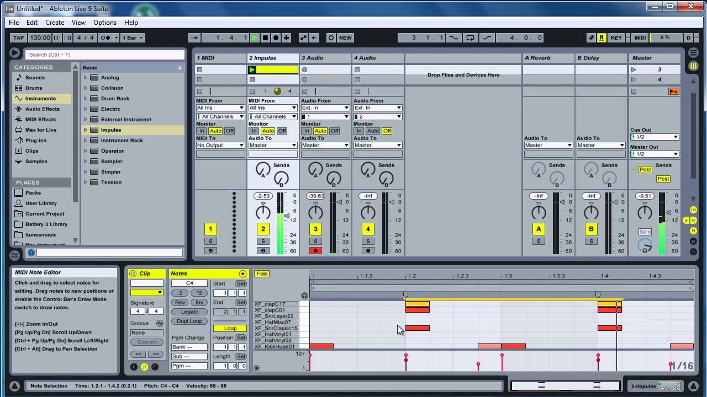Toggle the MIDI editor preview headphones

304,296
